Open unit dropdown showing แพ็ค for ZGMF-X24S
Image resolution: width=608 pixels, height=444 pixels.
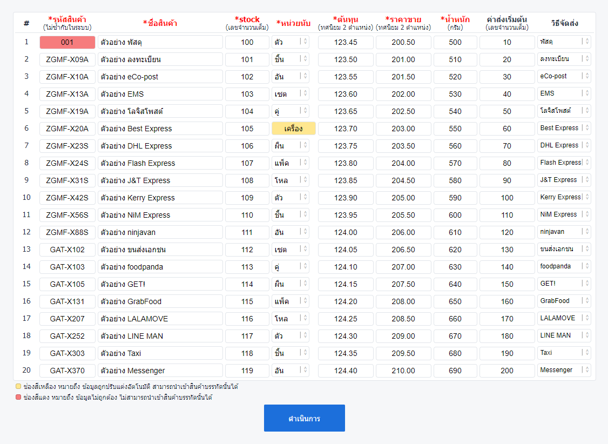pos(290,163)
